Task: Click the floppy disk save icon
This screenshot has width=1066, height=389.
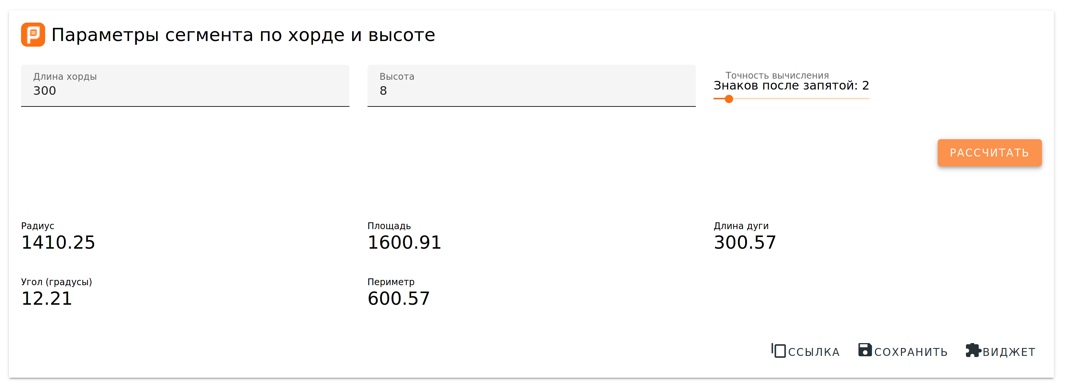Action: [865, 350]
